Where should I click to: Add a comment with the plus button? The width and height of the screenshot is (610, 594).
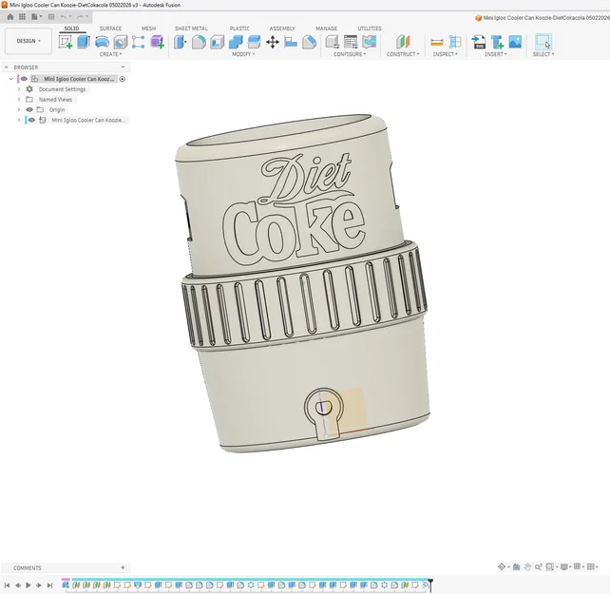tap(123, 567)
